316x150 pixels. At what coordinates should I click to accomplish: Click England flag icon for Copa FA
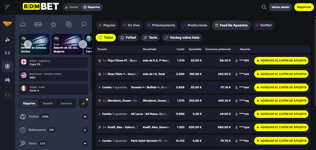point(24,62)
